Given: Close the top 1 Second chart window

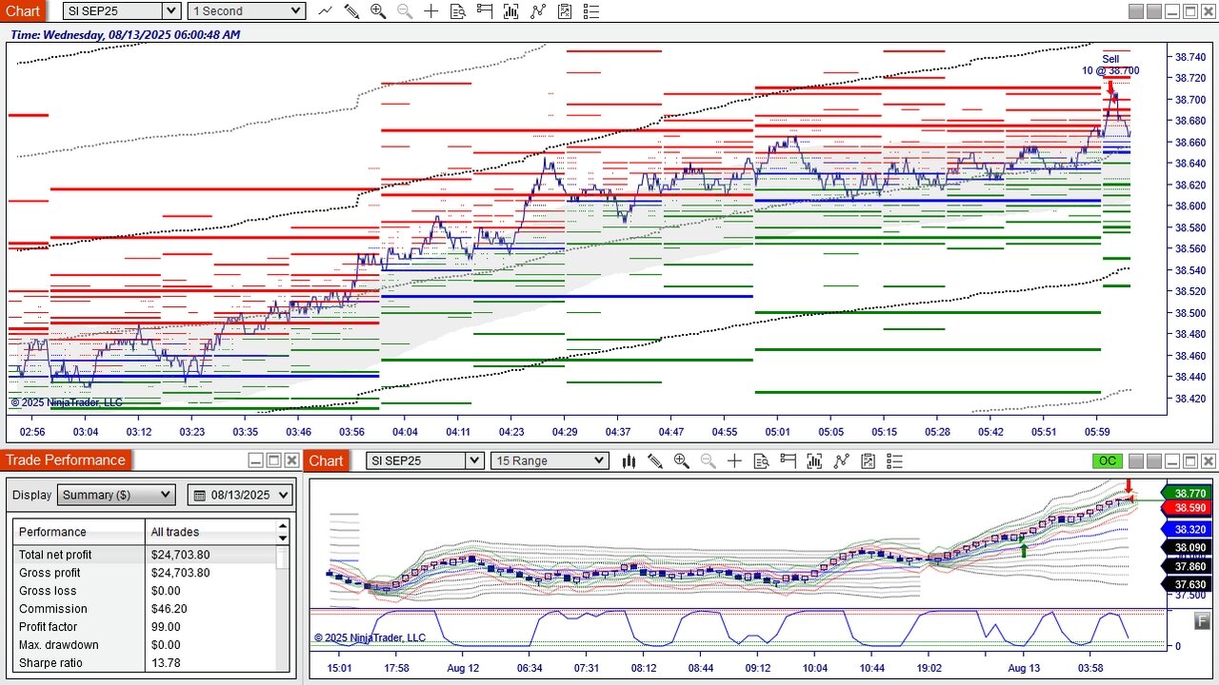Looking at the screenshot, I should (1209, 11).
